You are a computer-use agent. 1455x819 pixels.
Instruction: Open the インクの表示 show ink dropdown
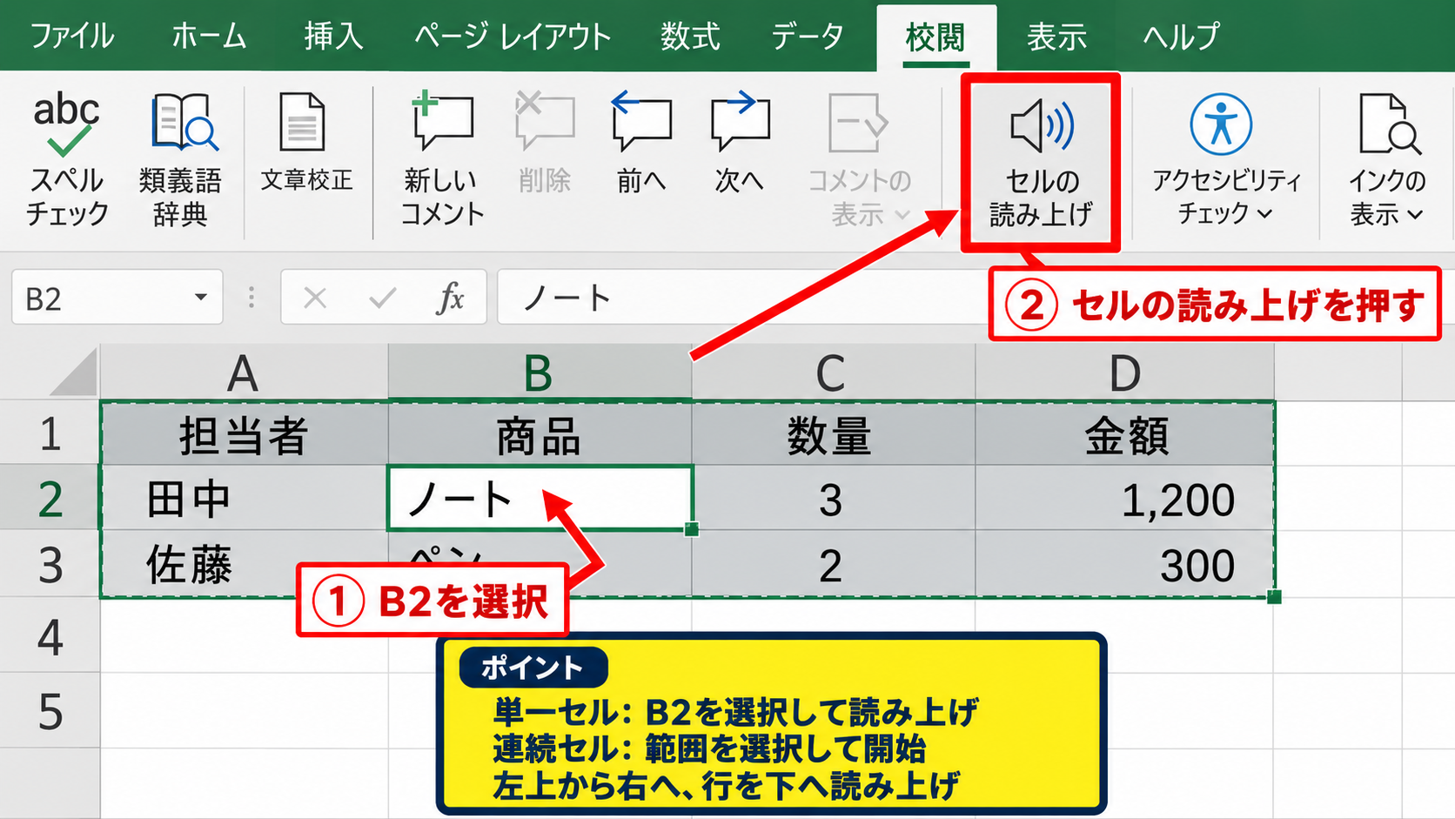(x=1387, y=159)
